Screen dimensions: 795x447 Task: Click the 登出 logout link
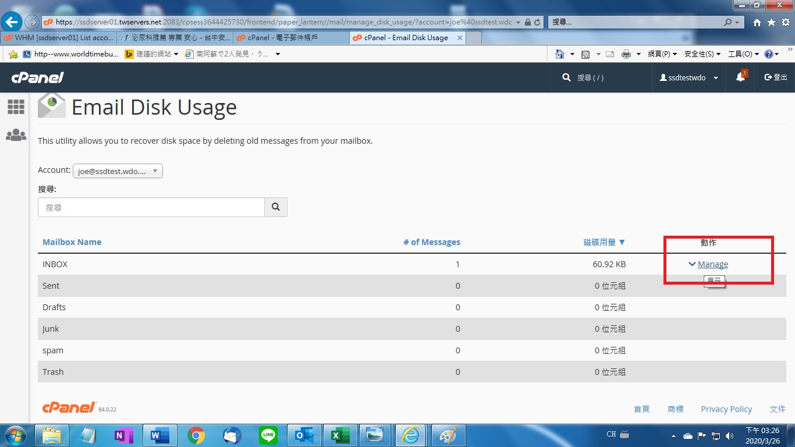776,77
